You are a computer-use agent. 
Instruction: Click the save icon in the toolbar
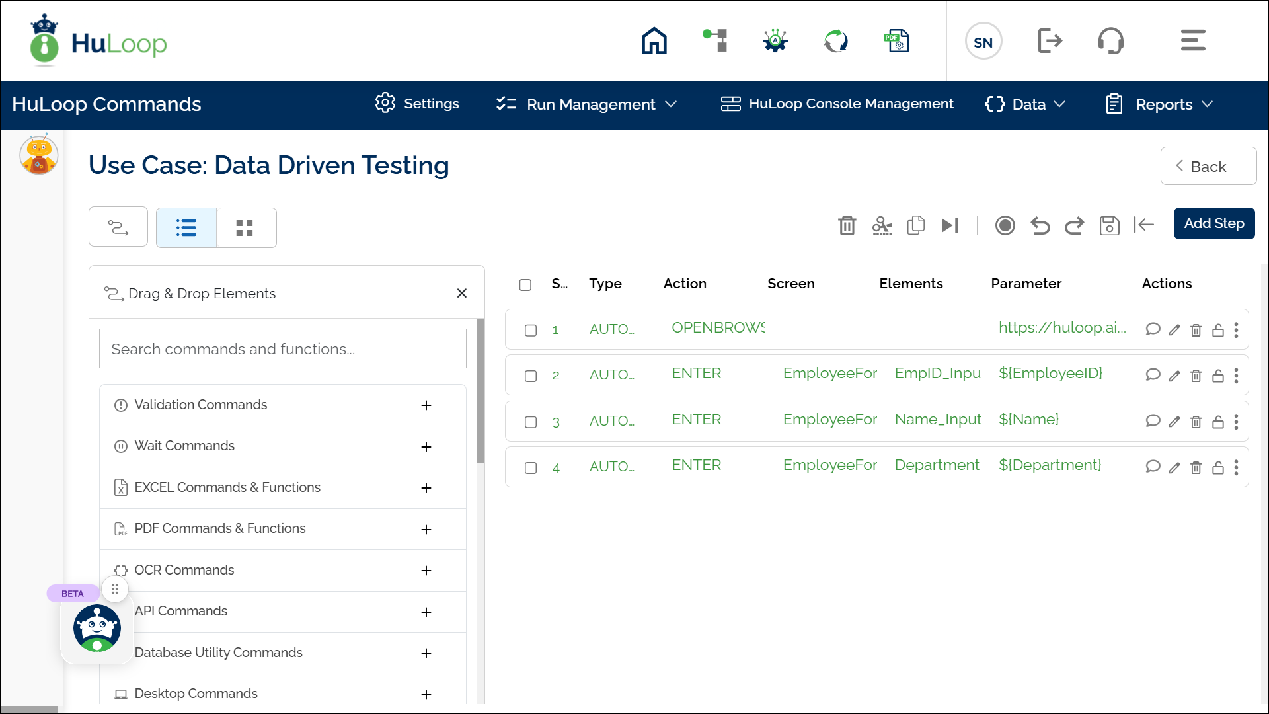point(1109,225)
